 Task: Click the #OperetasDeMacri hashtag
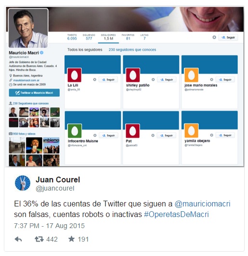[176, 214]
